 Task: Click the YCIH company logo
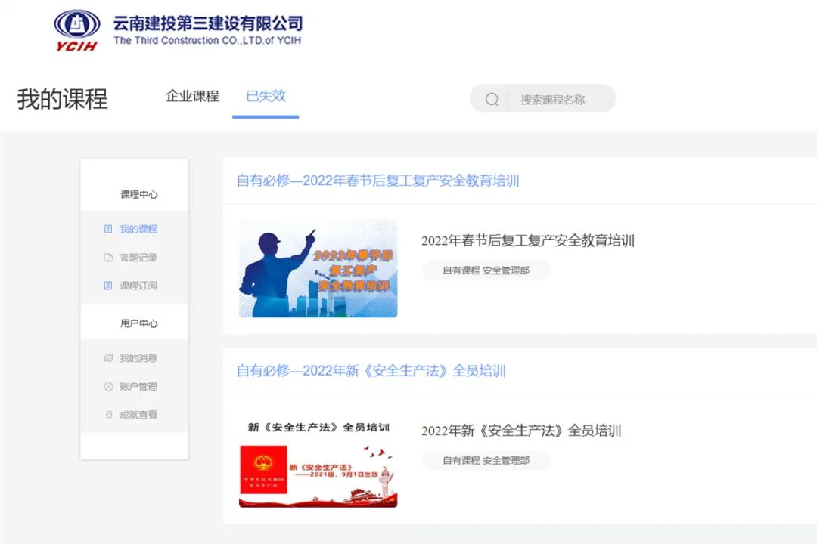coord(76,30)
